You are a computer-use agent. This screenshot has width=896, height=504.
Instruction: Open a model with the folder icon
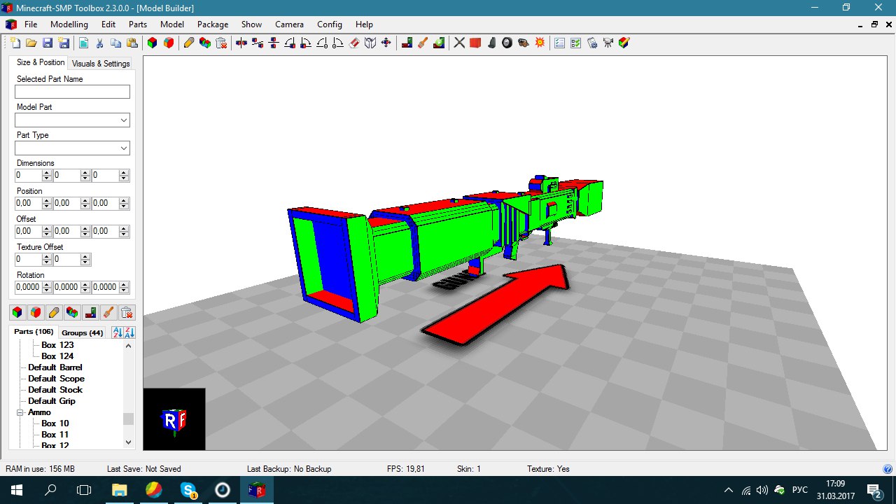click(x=31, y=43)
